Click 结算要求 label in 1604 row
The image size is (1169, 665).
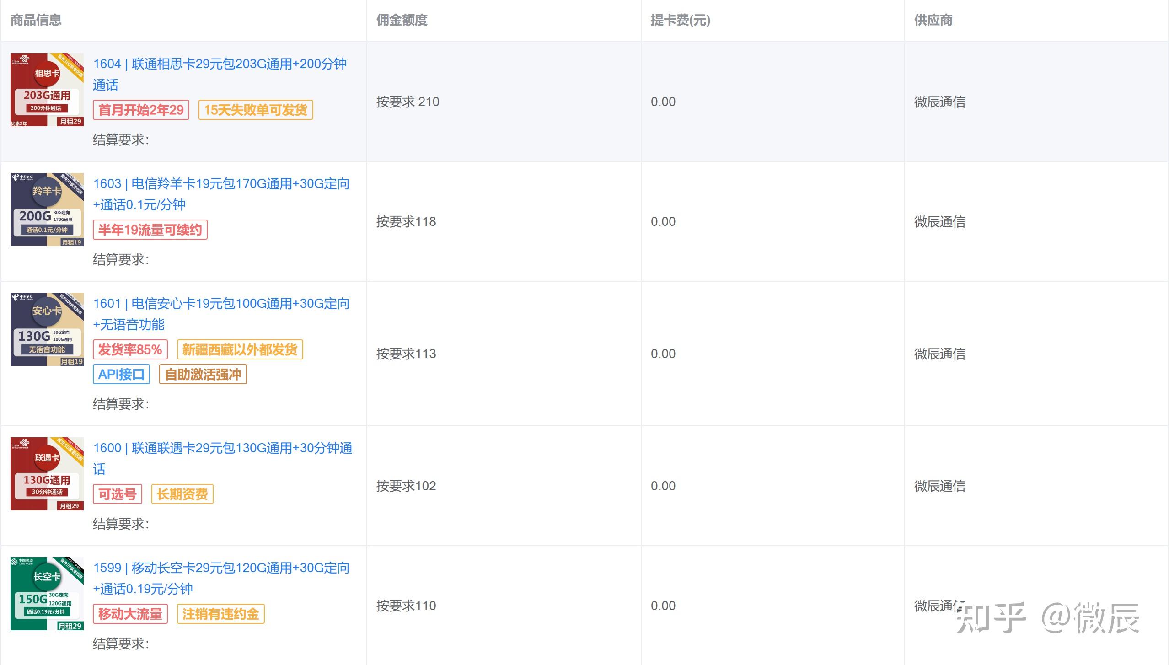tap(121, 139)
